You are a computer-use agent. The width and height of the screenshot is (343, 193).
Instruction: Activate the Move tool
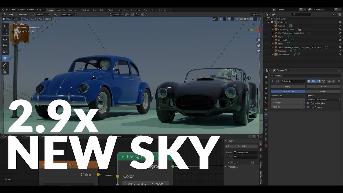pos(5,39)
